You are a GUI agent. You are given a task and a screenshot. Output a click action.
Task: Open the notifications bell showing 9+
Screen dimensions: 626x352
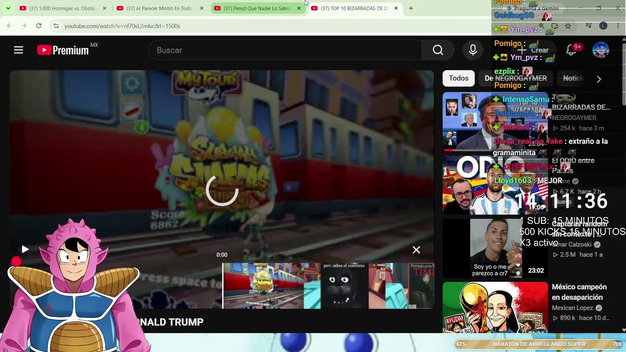tap(571, 50)
